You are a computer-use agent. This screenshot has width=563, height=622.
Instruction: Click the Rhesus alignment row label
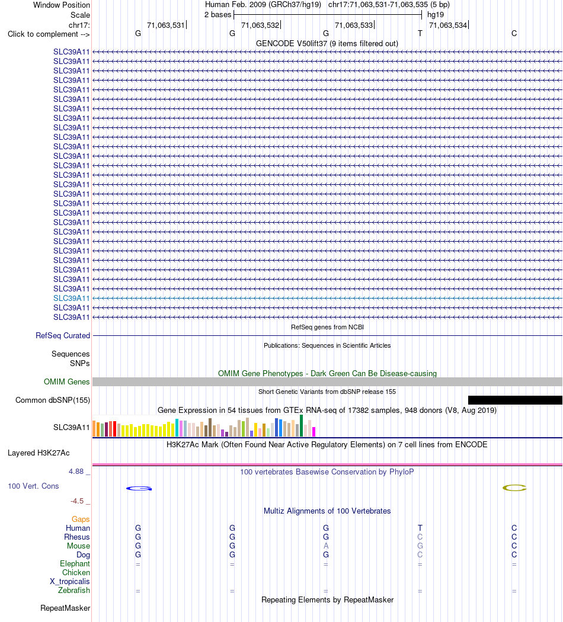click(77, 537)
